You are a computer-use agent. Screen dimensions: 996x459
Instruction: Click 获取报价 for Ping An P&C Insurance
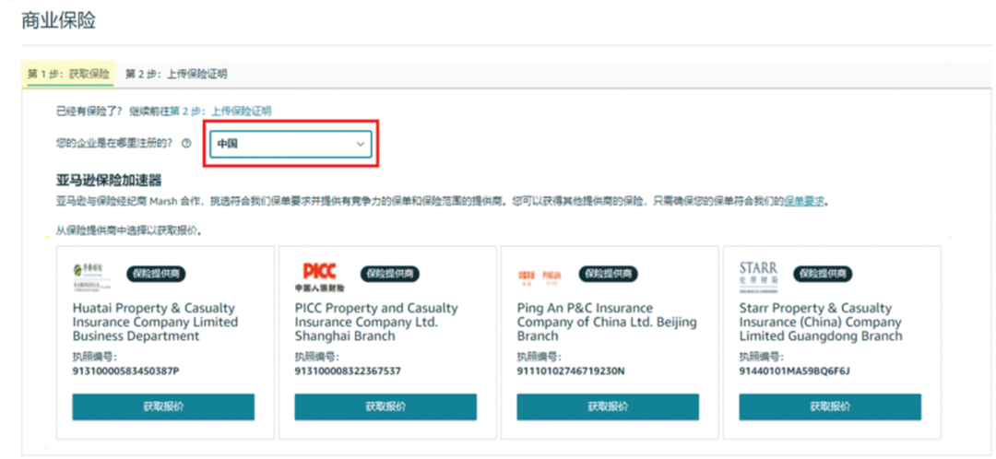(608, 407)
